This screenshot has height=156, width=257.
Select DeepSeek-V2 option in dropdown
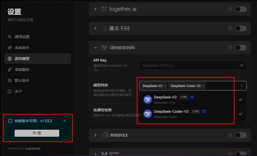pyautogui.click(x=193, y=99)
